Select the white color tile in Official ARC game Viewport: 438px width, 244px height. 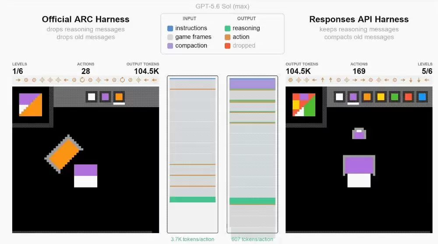click(92, 97)
